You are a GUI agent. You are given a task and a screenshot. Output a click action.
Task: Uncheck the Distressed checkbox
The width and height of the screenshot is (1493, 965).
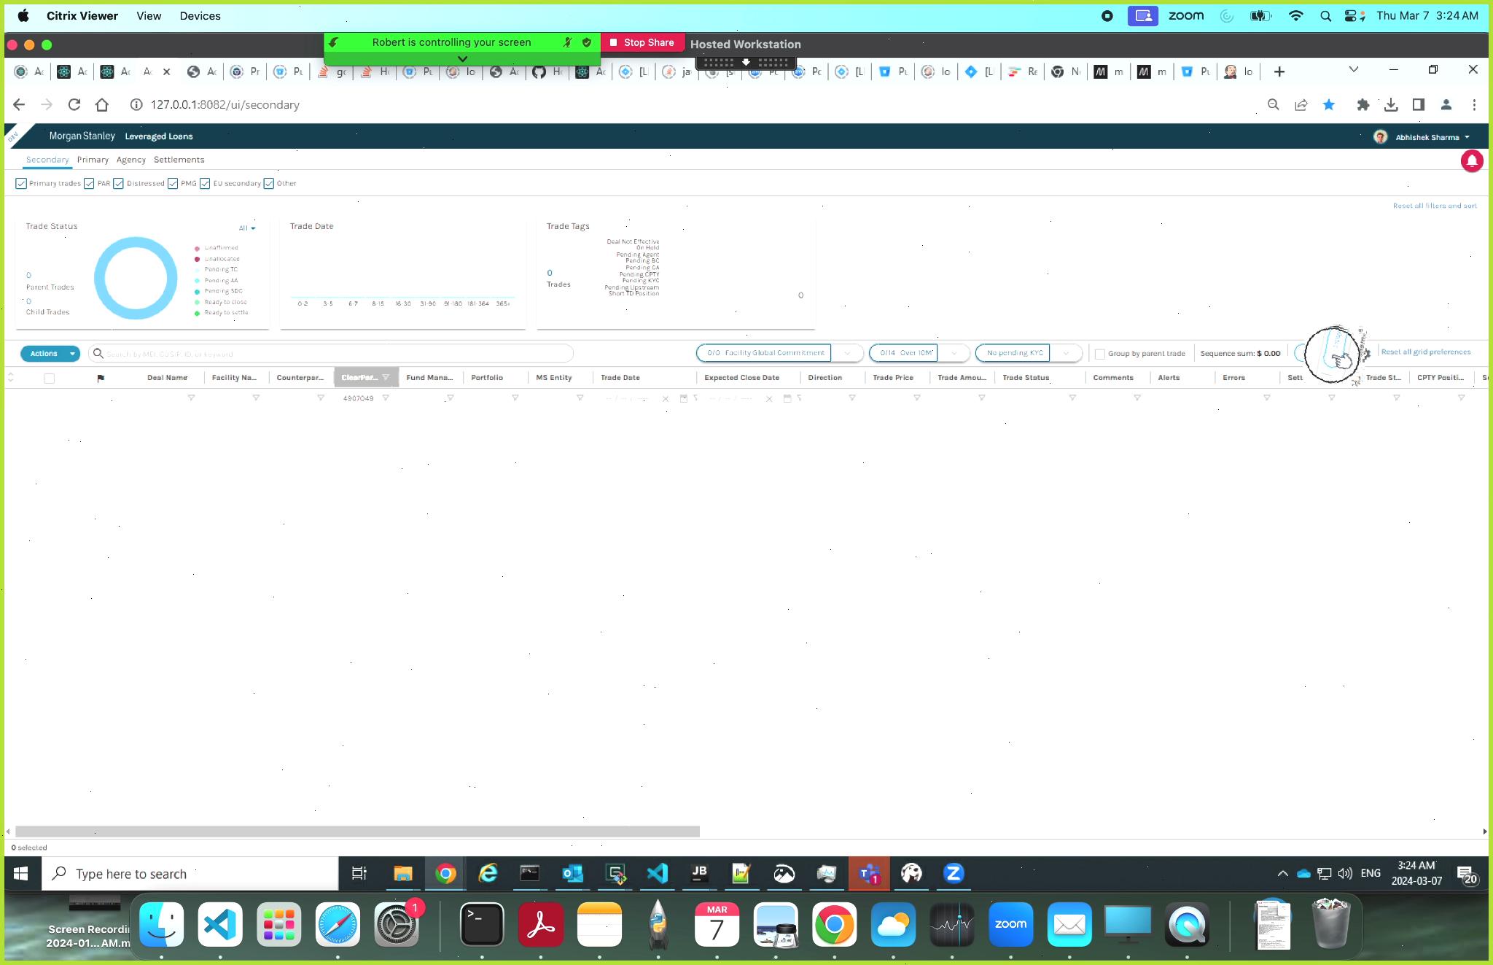pyautogui.click(x=118, y=183)
